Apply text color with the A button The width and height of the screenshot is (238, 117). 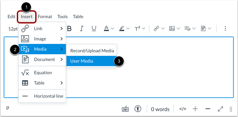(107, 28)
